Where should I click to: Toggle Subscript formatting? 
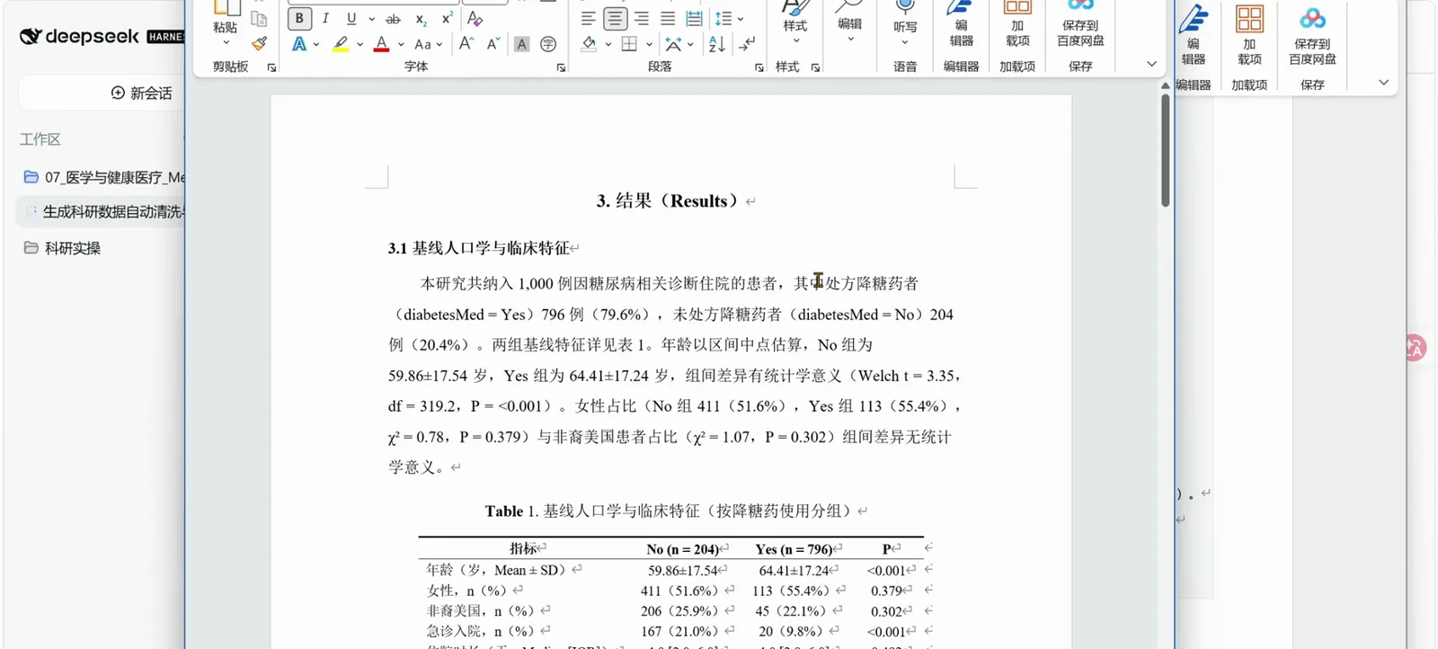(421, 19)
